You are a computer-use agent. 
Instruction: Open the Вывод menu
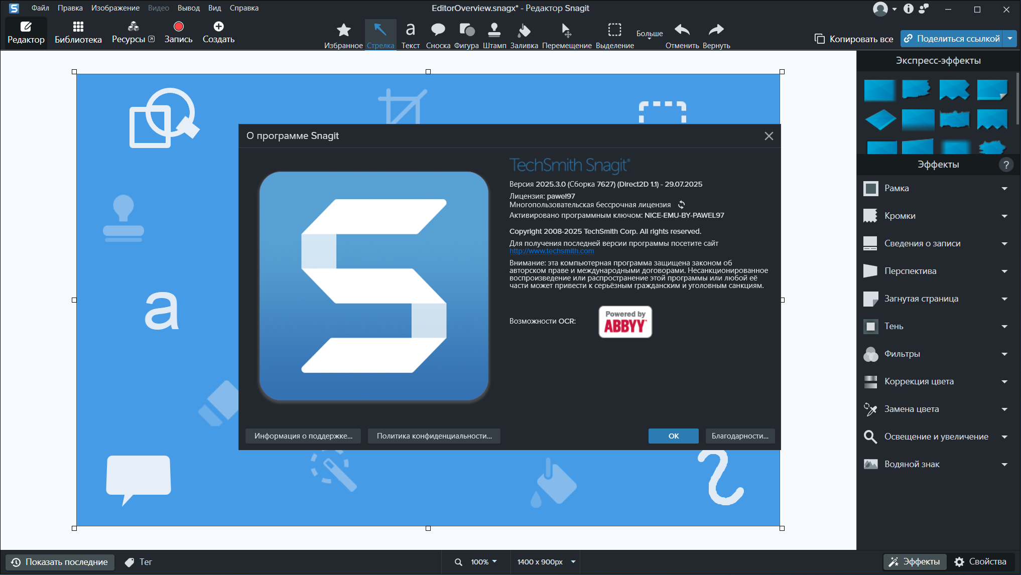[189, 8]
